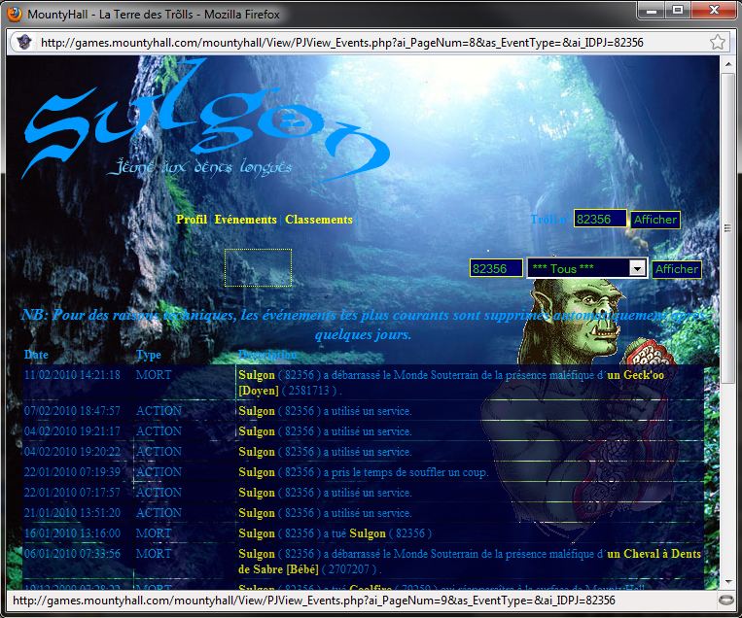Click the Trõll n° input field

coord(599,220)
